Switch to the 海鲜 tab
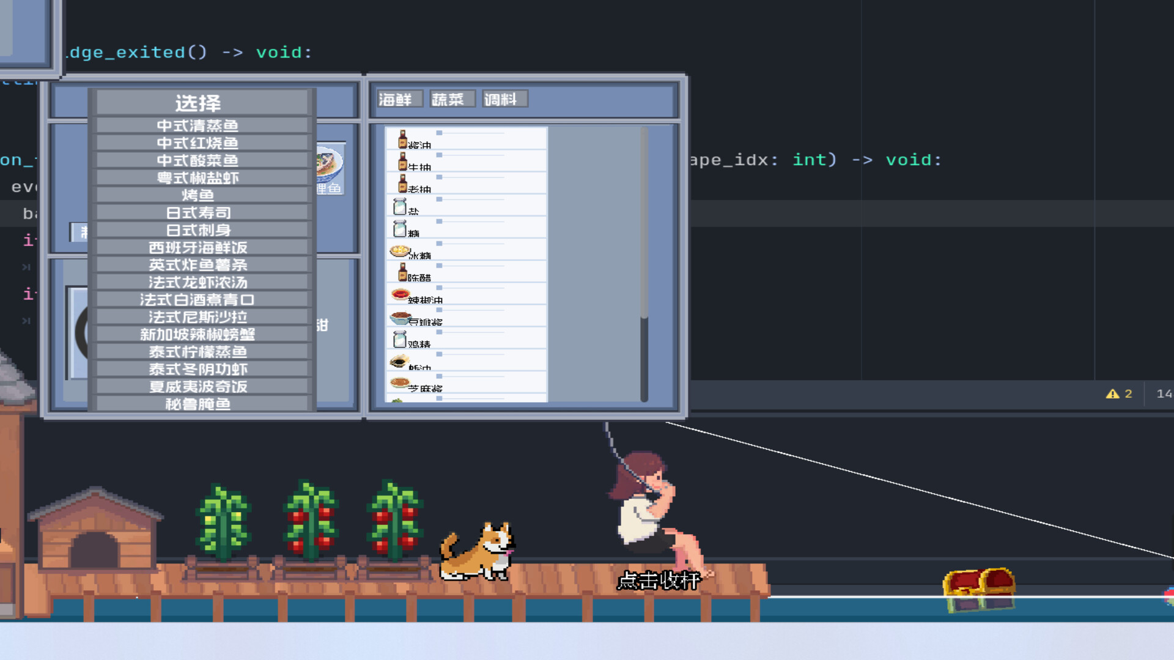The image size is (1174, 660). pyautogui.click(x=397, y=98)
